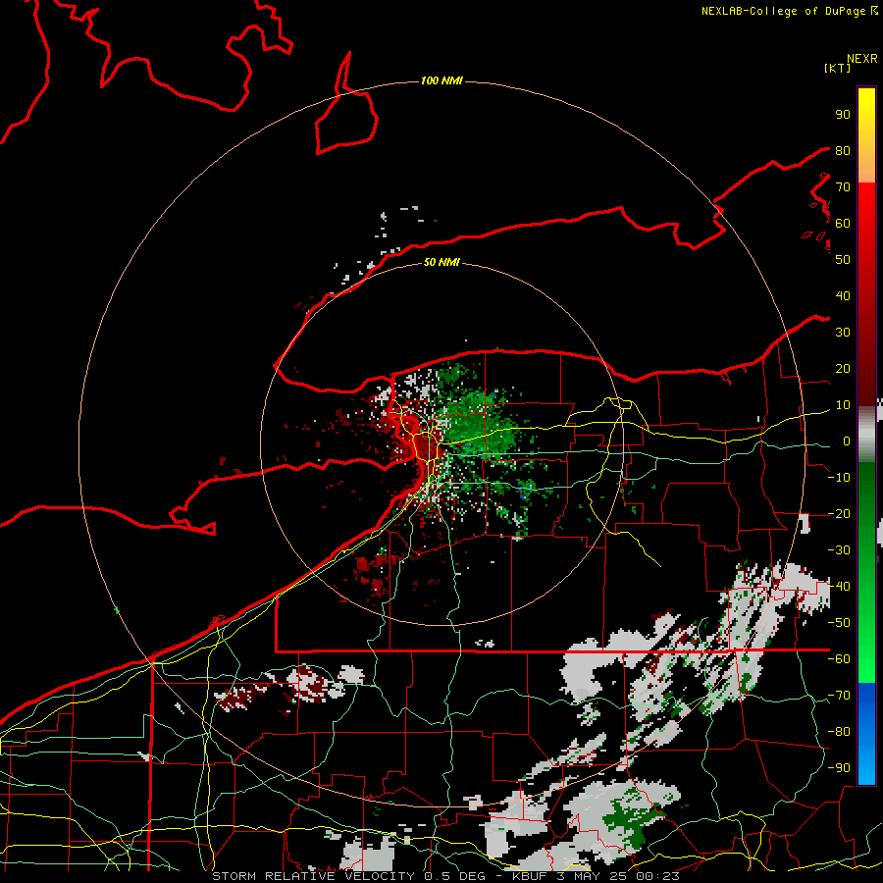
Task: Click the positive "30" scale value
Action: click(x=843, y=333)
